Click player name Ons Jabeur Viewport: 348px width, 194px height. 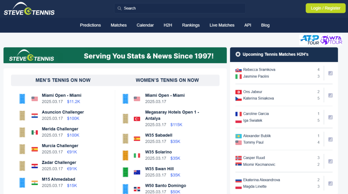click(x=253, y=92)
